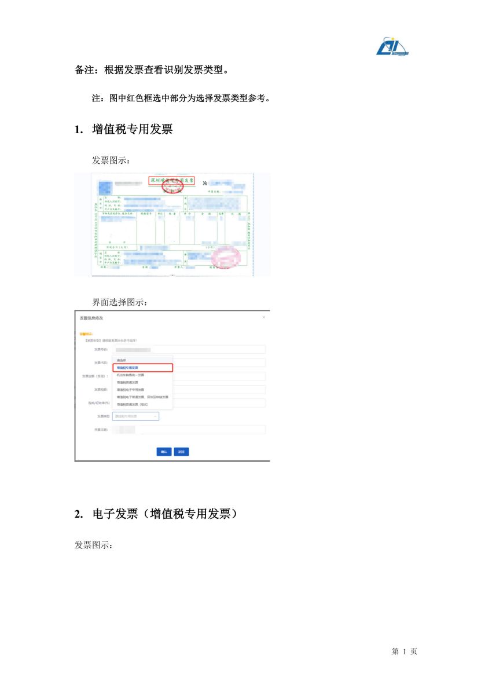Choose 增值税专用发票 option in the list
Image resolution: width=492 pixels, height=696 pixels.
click(x=142, y=368)
